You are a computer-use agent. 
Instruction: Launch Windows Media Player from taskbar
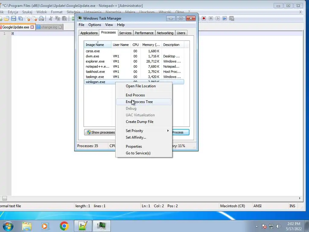(x=45, y=226)
